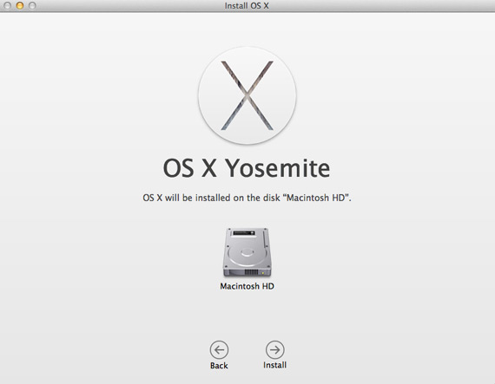Image resolution: width=495 pixels, height=384 pixels.
Task: Click the "Back" label text
Action: [x=219, y=366]
